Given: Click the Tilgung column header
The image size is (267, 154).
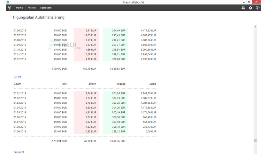Looking at the screenshot, I should 121,84.
